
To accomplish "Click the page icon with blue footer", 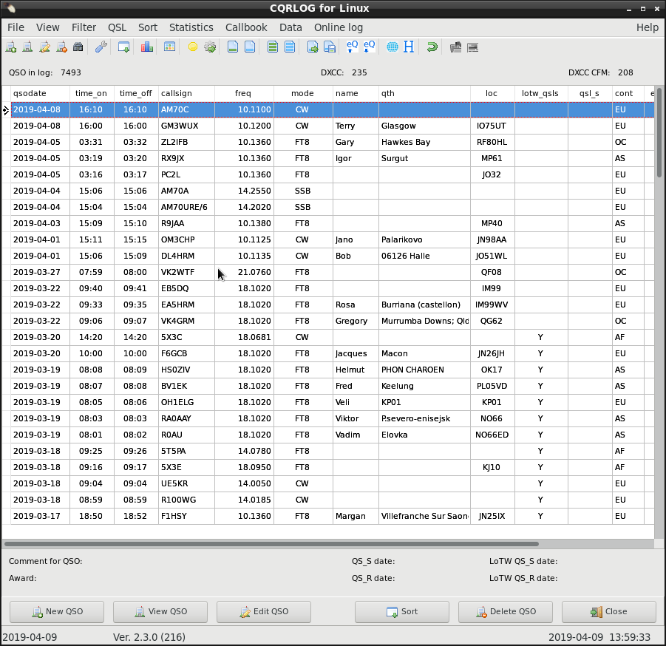I will pos(250,47).
